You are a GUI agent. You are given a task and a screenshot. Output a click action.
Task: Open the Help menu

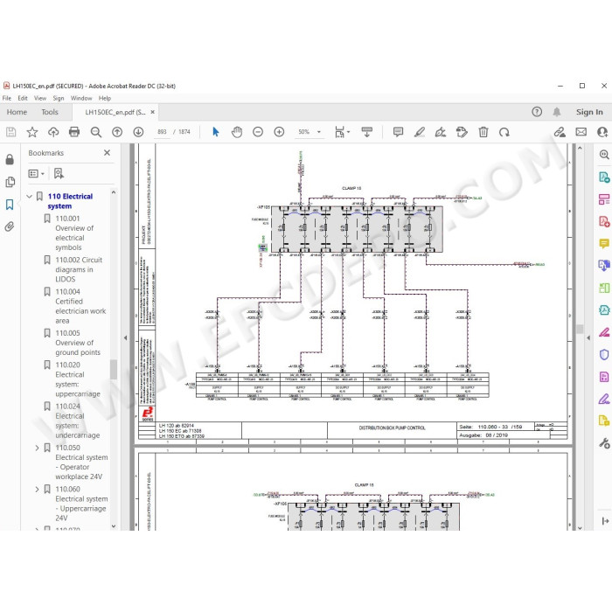[x=105, y=98]
